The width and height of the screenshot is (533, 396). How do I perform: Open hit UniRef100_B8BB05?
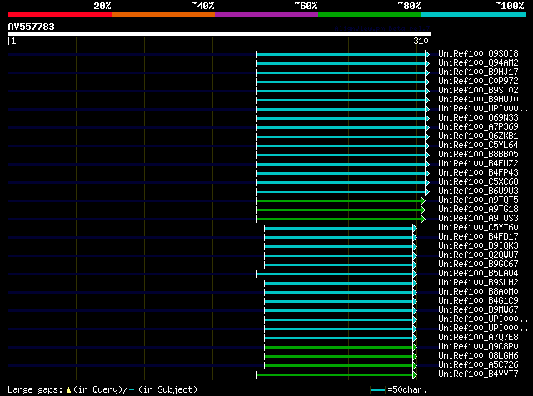click(x=478, y=155)
